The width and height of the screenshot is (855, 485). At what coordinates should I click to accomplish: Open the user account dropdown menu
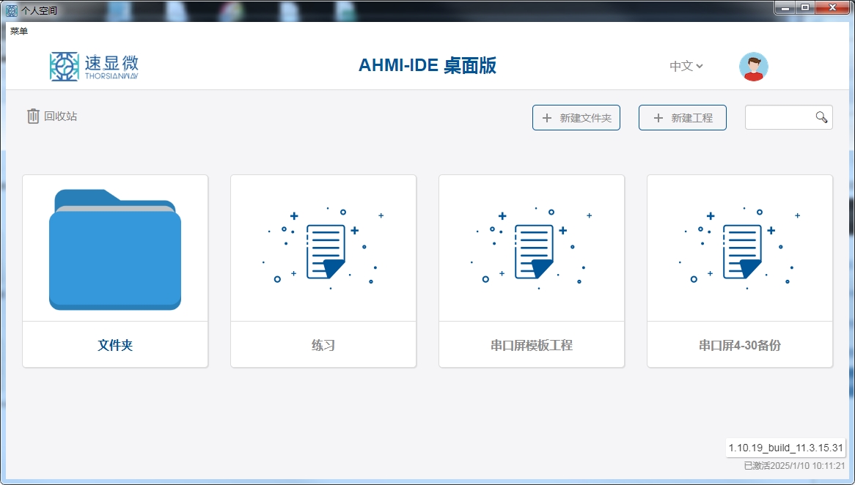(754, 65)
